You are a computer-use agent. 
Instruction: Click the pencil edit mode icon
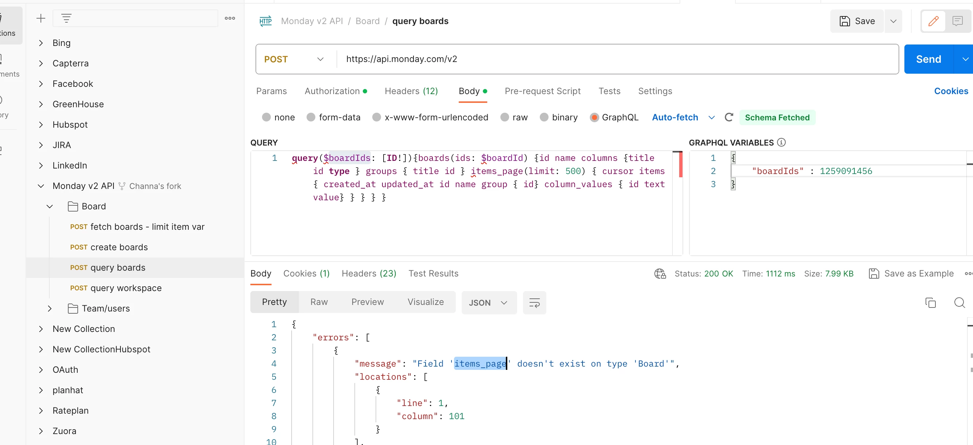[933, 21]
